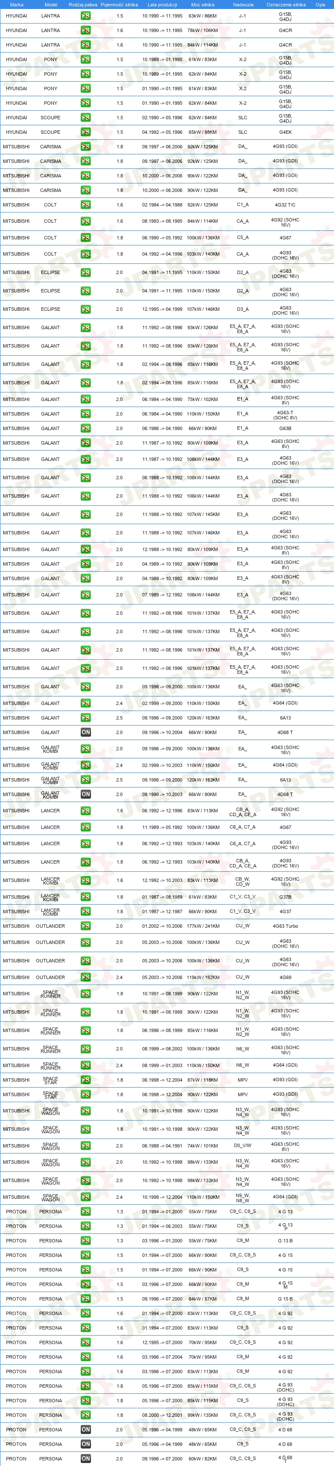Select the 4G63-T (SOHC 8V) engine cell
The width and height of the screenshot is (334, 1466).
tap(285, 416)
